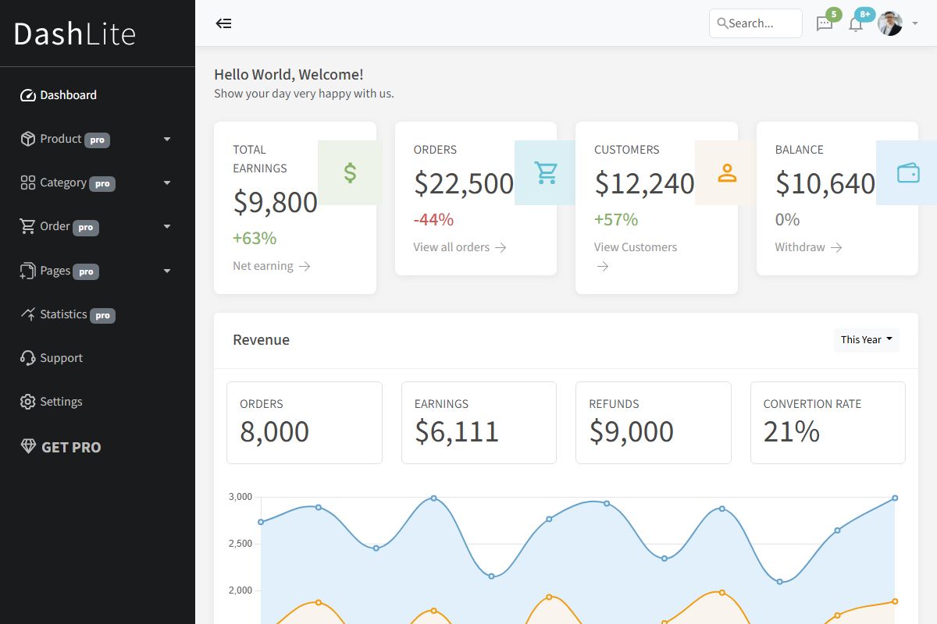Follow the View all orders link
The image size is (937, 624).
(x=460, y=247)
